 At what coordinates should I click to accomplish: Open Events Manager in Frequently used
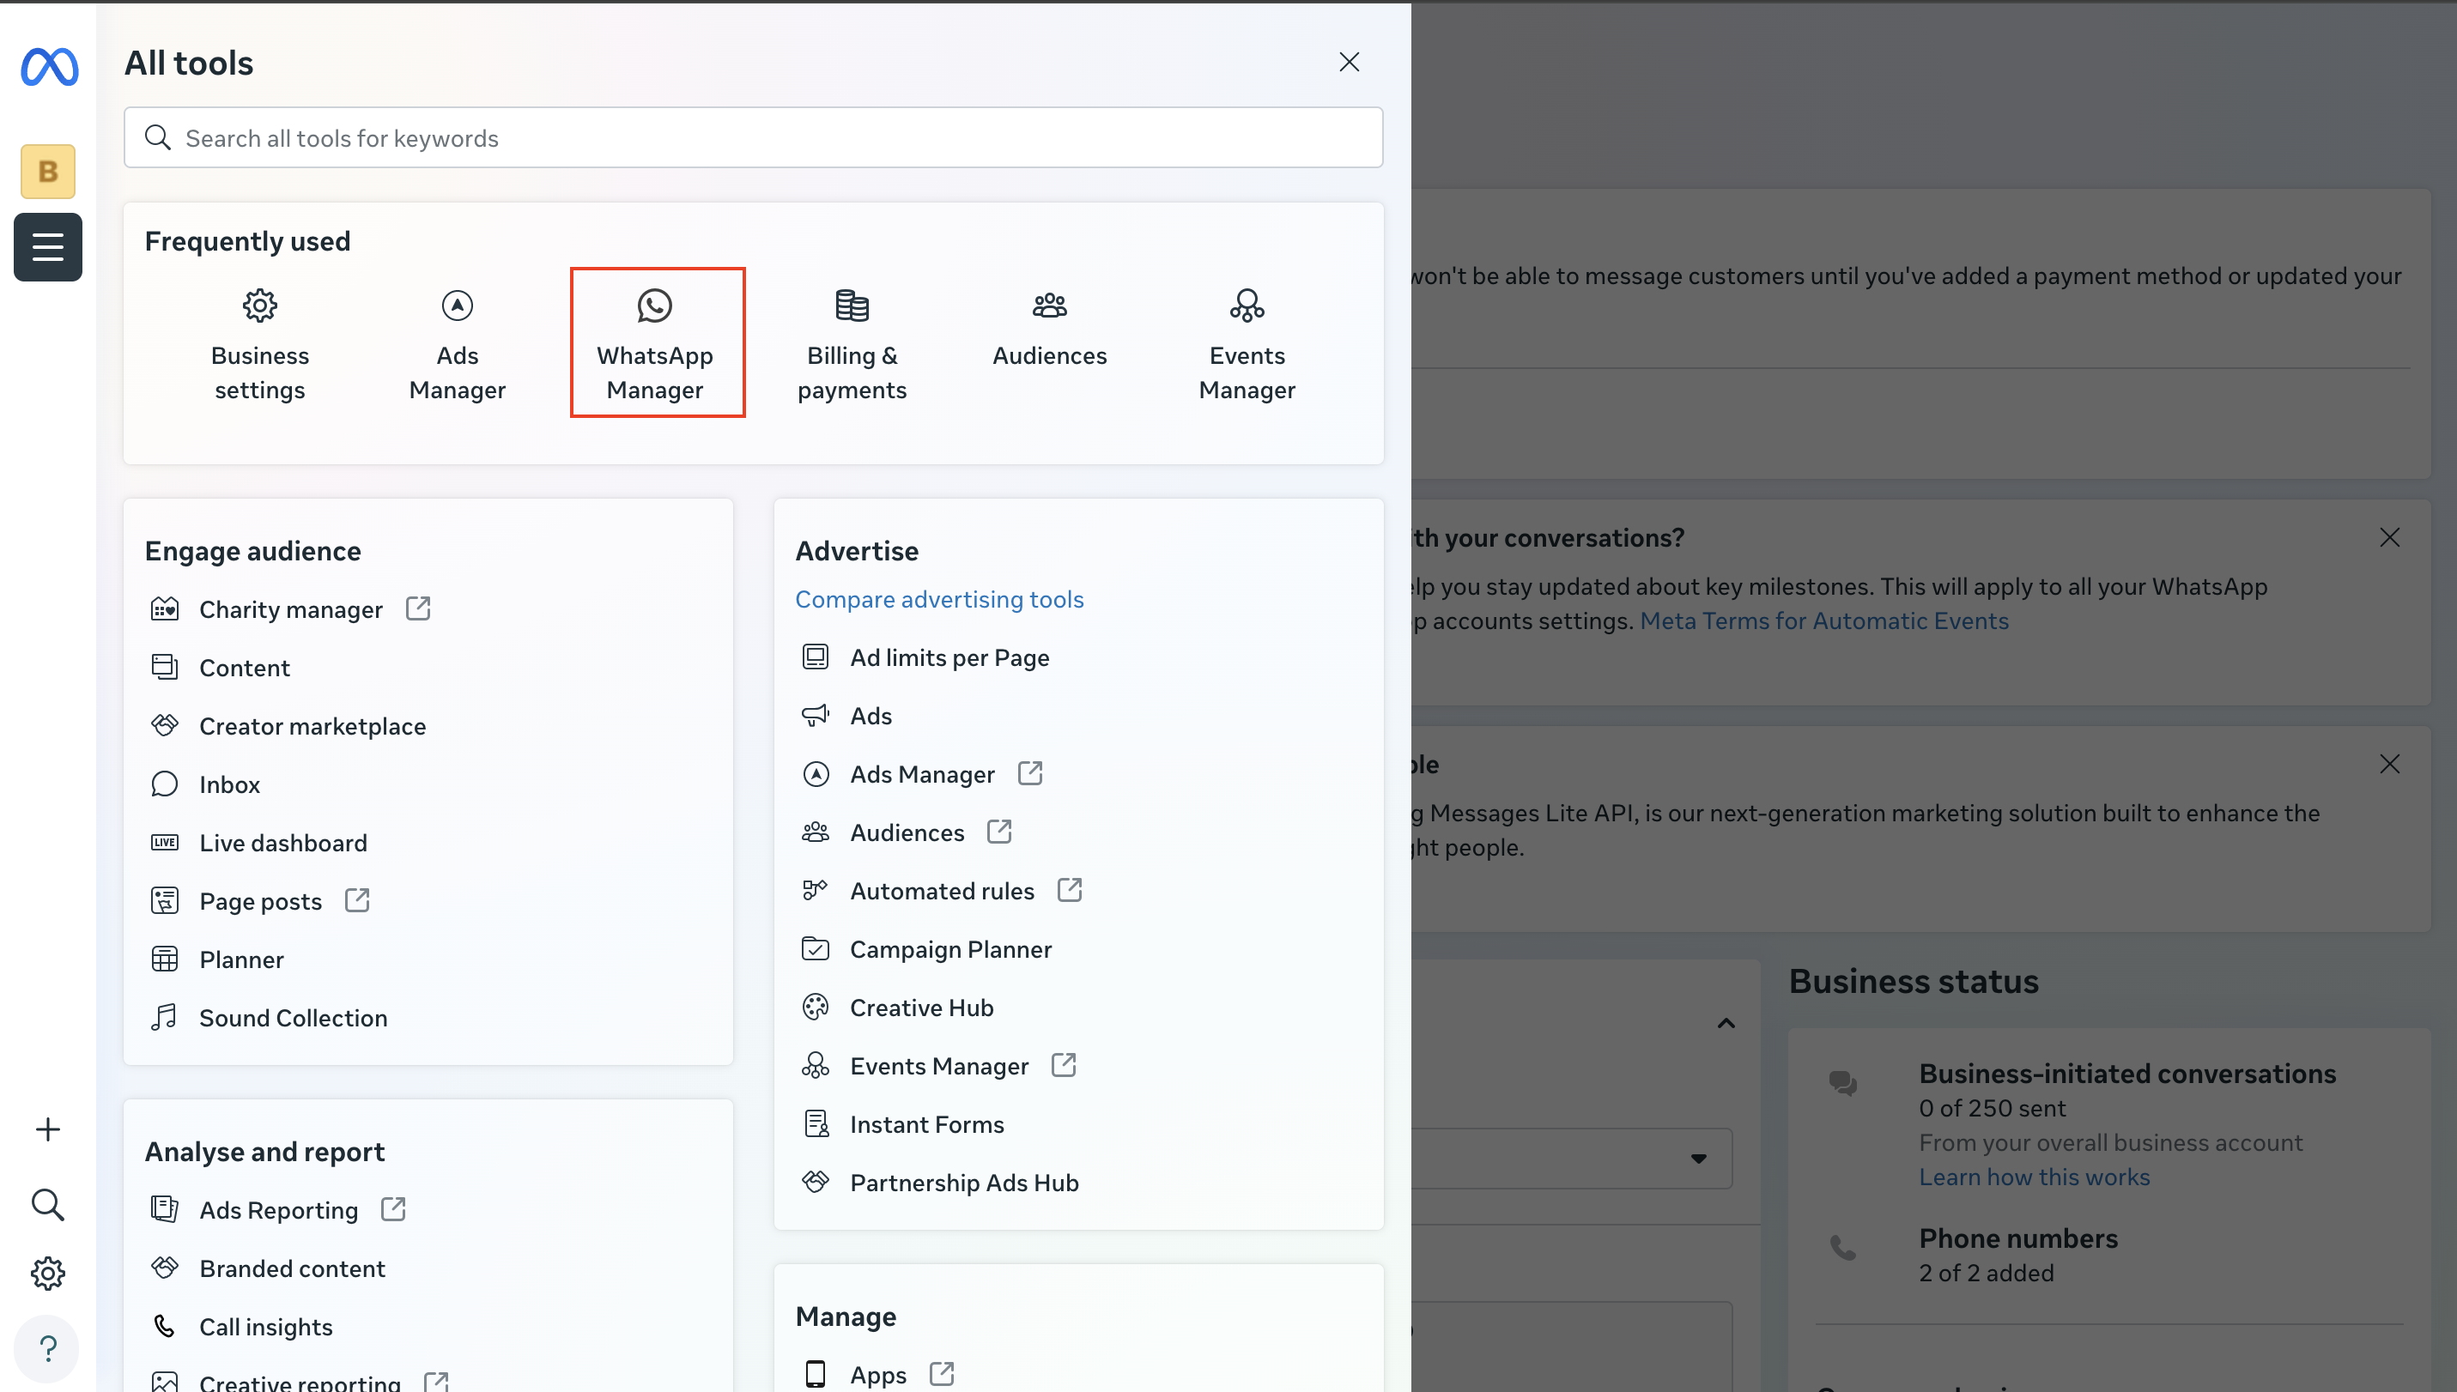pos(1247,342)
